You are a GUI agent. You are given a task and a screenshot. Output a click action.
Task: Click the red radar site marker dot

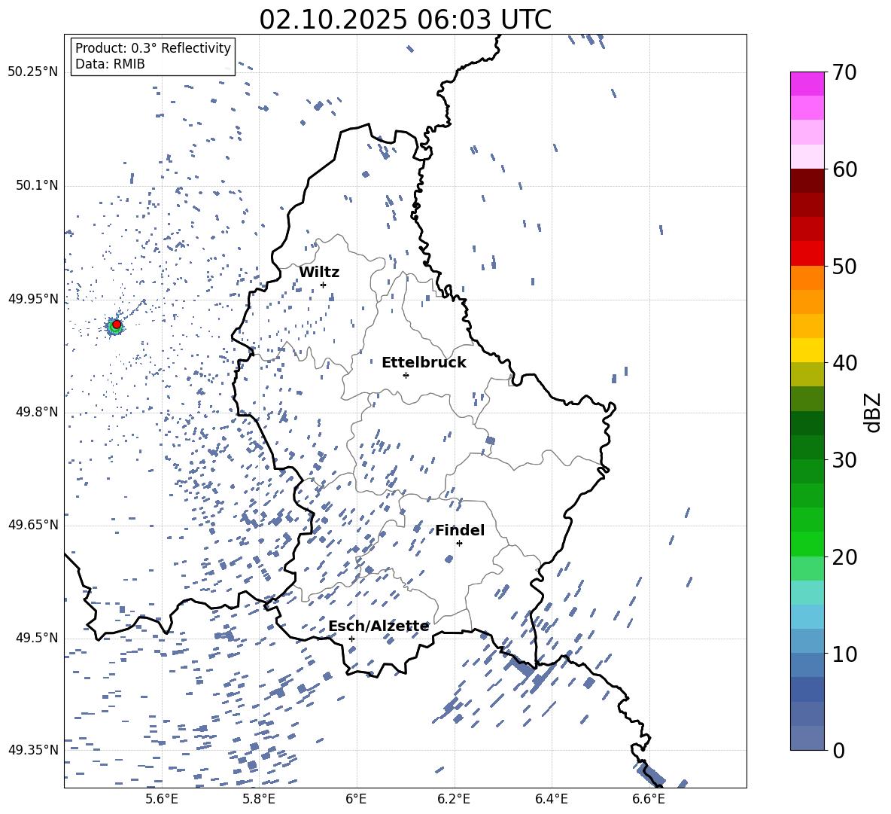(117, 325)
